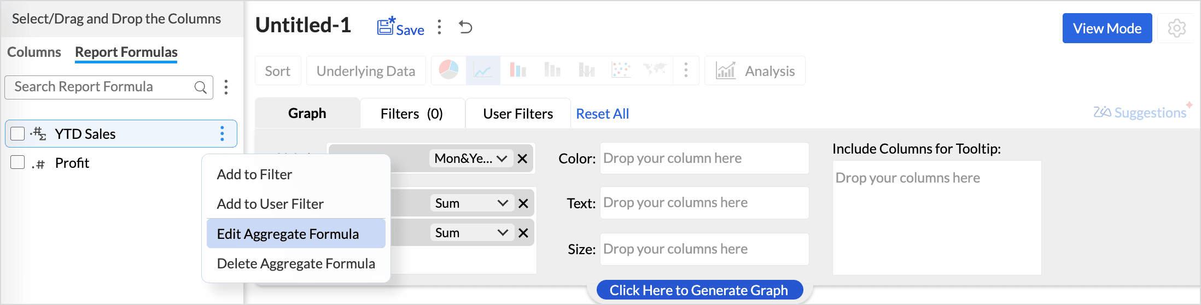Pick the scatter plot chart icon

pyautogui.click(x=621, y=71)
